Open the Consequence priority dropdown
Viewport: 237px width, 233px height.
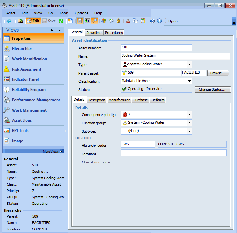coord(189,114)
